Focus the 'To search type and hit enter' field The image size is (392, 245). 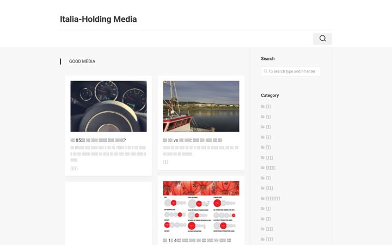[x=291, y=71]
